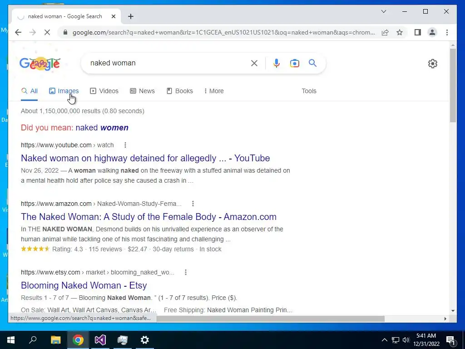View site security lock information
The width and height of the screenshot is (465, 349).
(65, 32)
